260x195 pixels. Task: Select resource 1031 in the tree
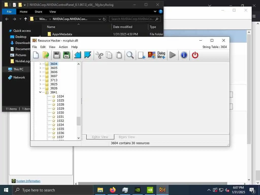(60, 117)
